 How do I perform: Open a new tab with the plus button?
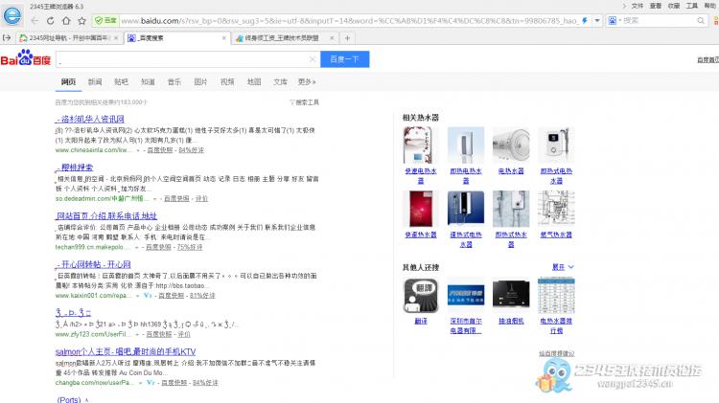tap(347, 38)
